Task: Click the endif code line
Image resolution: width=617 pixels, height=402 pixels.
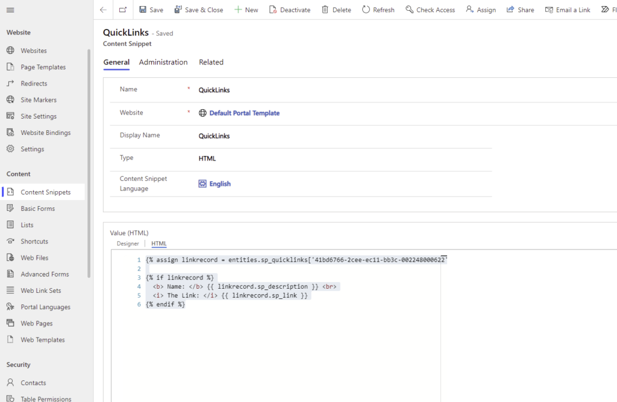Action: [x=165, y=304]
